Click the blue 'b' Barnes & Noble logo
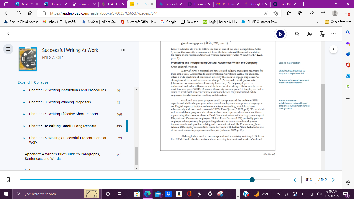This screenshot has height=199, width=354. 280,34
